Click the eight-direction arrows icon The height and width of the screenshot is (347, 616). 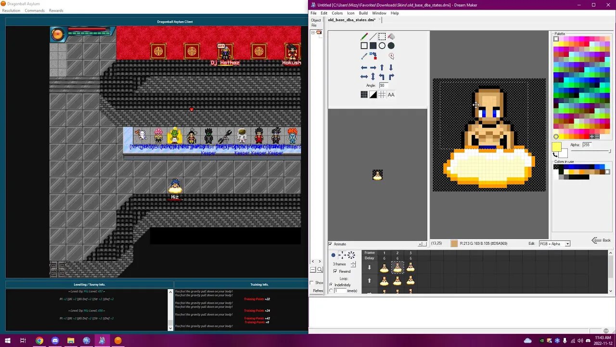[x=351, y=255]
